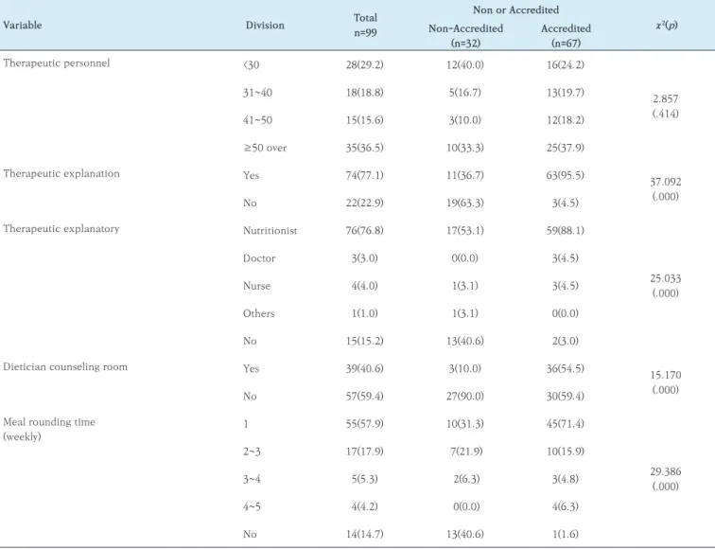The height and width of the screenshot is (549, 715).
Task: Select the value '76(76.8)'
Action: pyautogui.click(x=365, y=230)
